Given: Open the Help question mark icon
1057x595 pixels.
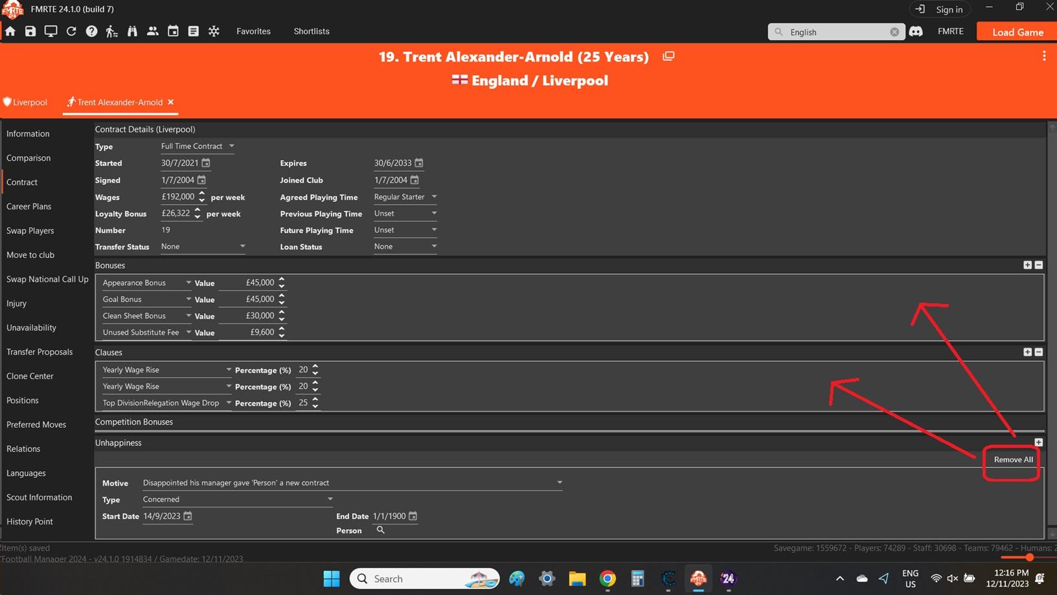Looking at the screenshot, I should point(91,31).
